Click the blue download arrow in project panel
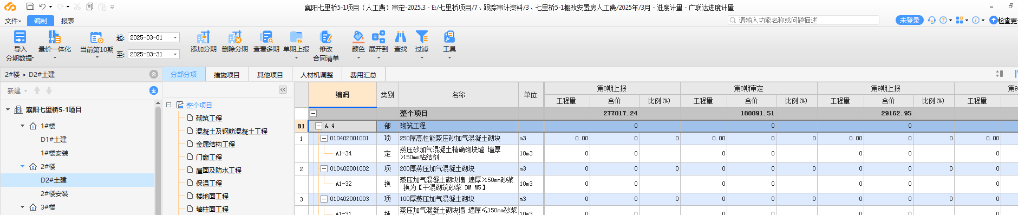This screenshot has height=215, width=1018. click(x=154, y=90)
